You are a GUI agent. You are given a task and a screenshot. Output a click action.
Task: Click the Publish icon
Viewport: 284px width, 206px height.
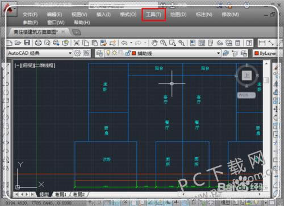click(x=56, y=43)
